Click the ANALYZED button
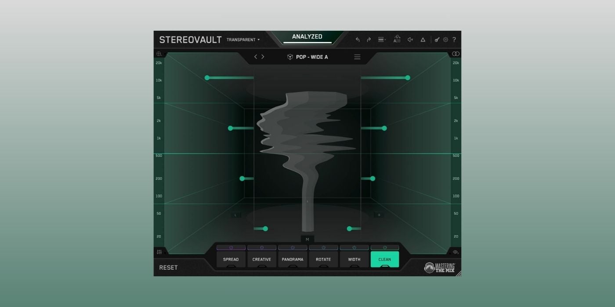Screen dimensions: 615x307 point(307,37)
